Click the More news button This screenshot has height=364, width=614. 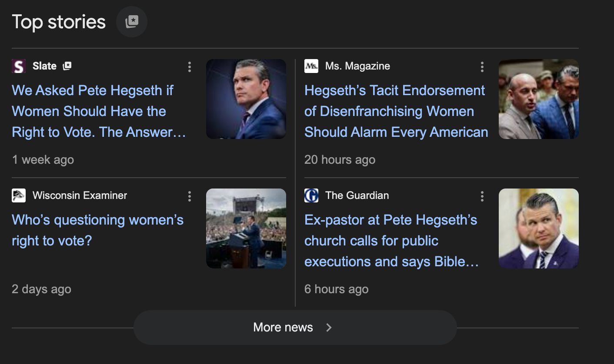coord(295,327)
